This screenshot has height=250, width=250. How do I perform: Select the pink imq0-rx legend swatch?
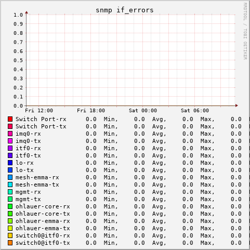coord(10,134)
